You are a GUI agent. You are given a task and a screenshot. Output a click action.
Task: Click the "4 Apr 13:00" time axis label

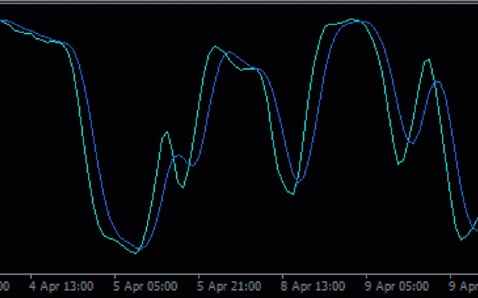(x=61, y=287)
